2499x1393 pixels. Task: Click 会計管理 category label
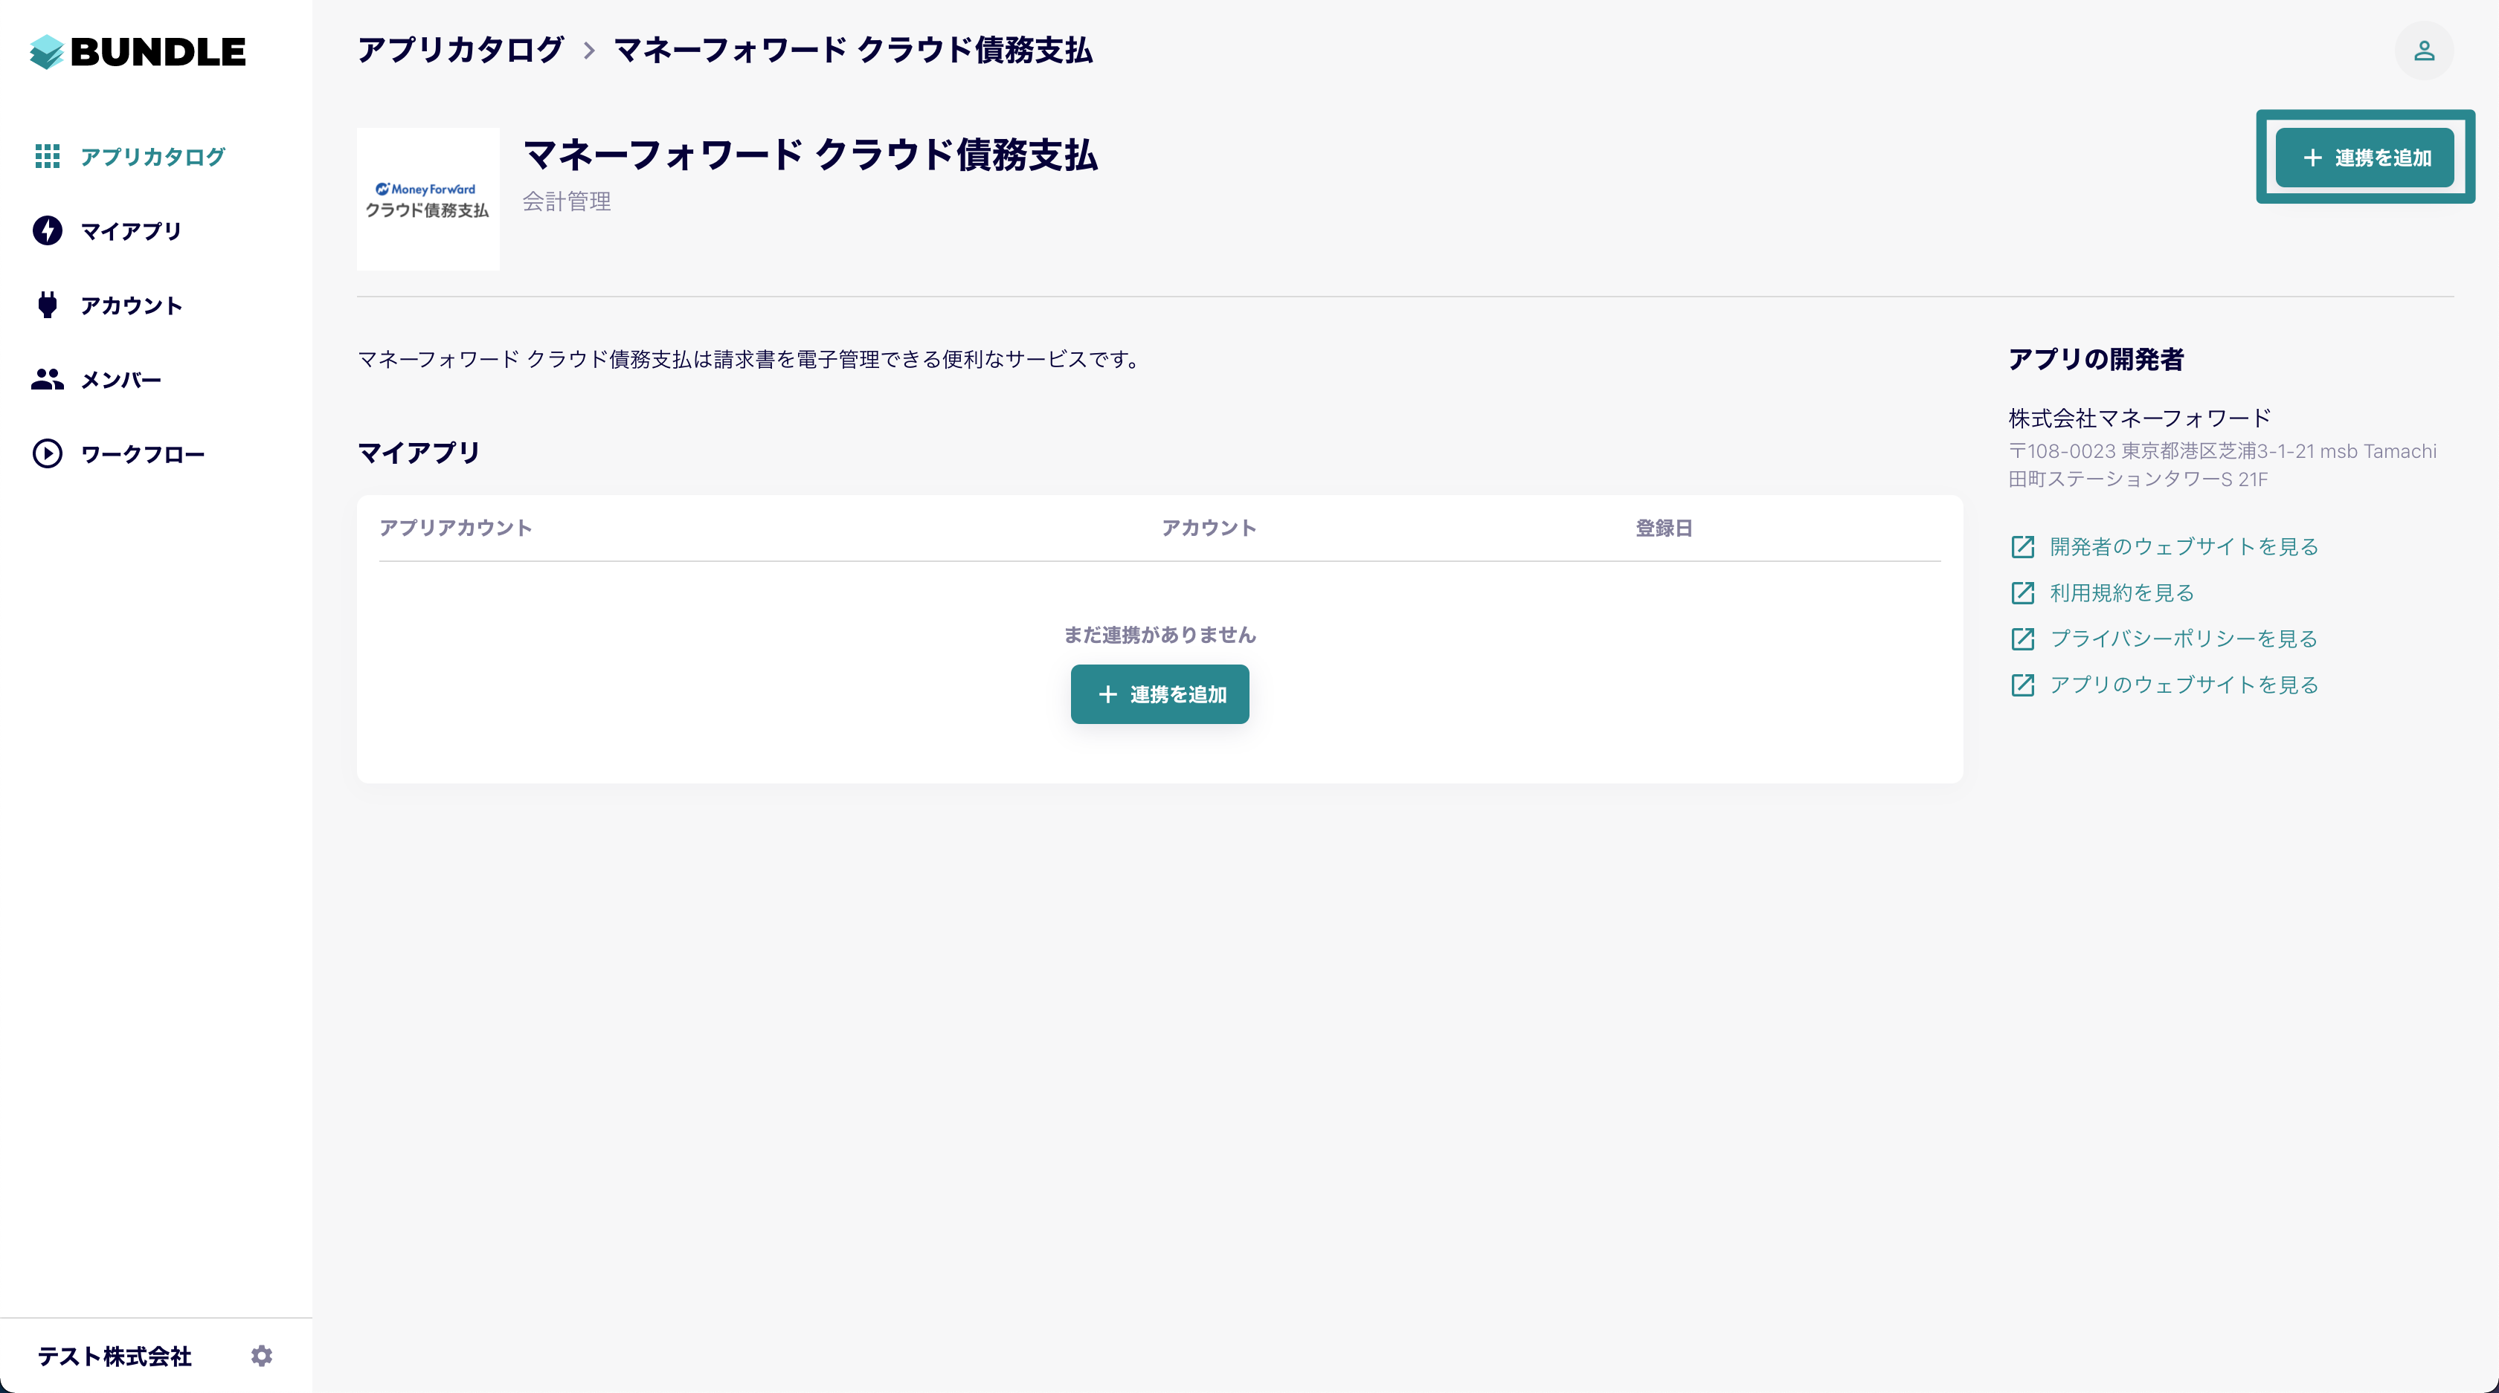pos(567,201)
